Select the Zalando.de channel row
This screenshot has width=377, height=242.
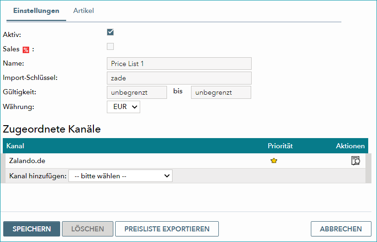[185, 161]
